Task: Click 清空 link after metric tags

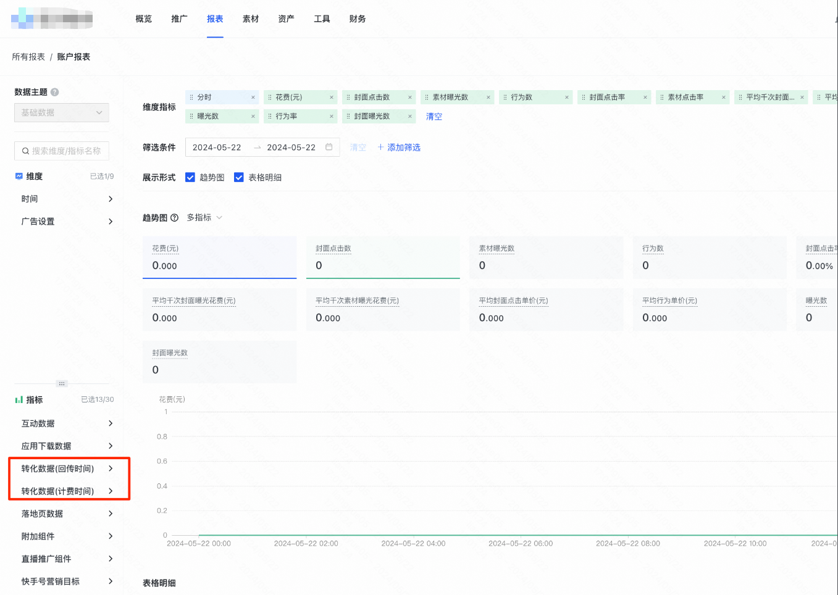Action: point(434,117)
